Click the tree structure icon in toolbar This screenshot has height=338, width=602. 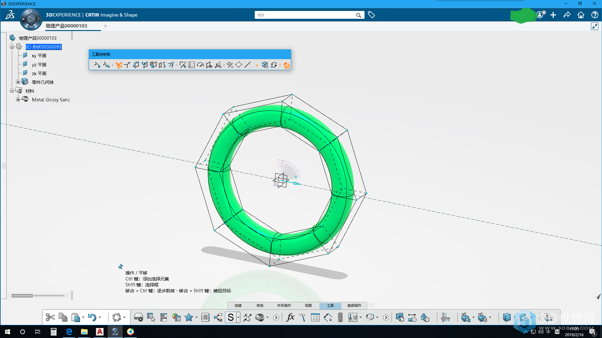(218, 317)
